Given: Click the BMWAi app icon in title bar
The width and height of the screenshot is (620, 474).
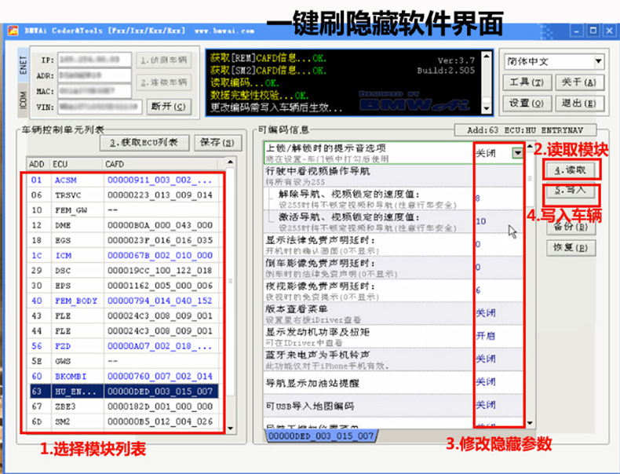Looking at the screenshot, I should click(x=13, y=31).
